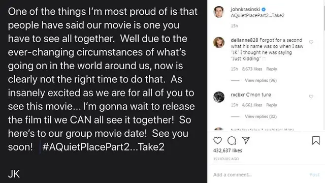The image size is (325, 183).
Task: Expand View replies (32)
Action: coord(261,116)
